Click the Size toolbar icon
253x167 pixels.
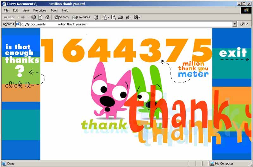(127, 17)
